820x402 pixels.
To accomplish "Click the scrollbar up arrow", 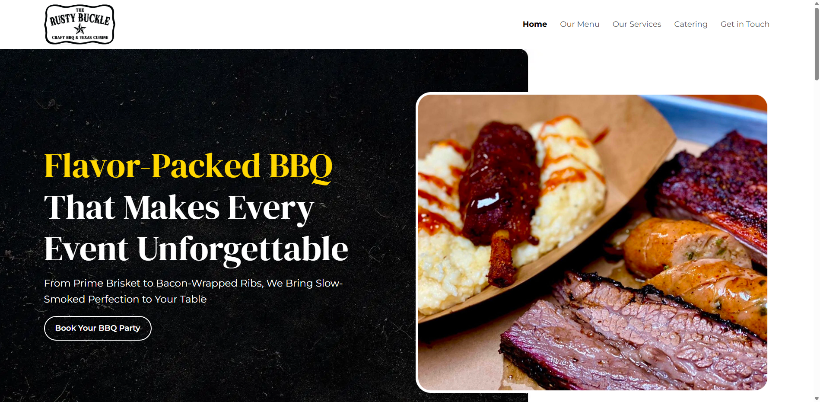I will point(816,3).
